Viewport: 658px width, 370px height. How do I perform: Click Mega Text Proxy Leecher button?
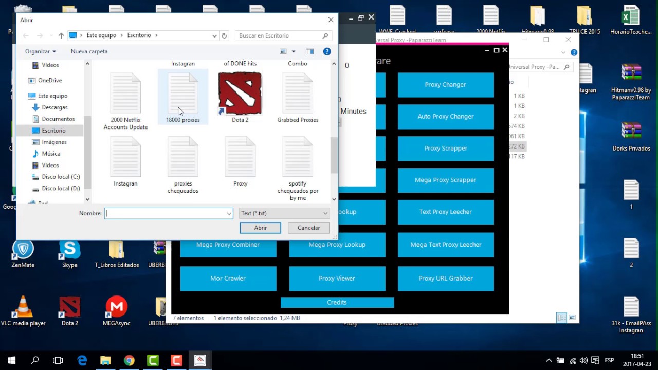click(446, 245)
